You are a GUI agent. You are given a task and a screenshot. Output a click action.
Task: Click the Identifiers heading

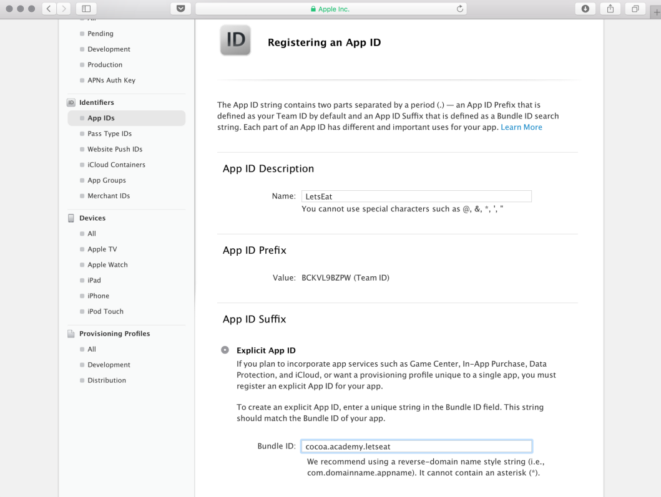pos(97,102)
